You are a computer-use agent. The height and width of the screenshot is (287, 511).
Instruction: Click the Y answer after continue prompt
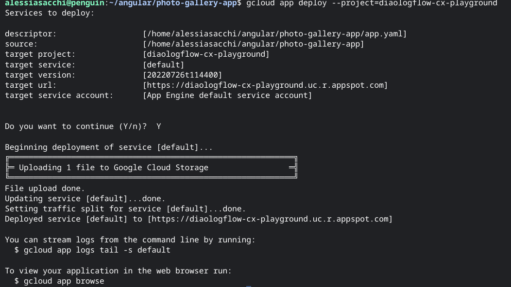click(159, 127)
